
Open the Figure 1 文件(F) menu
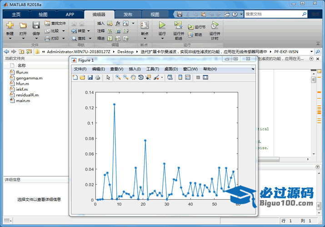80,69
